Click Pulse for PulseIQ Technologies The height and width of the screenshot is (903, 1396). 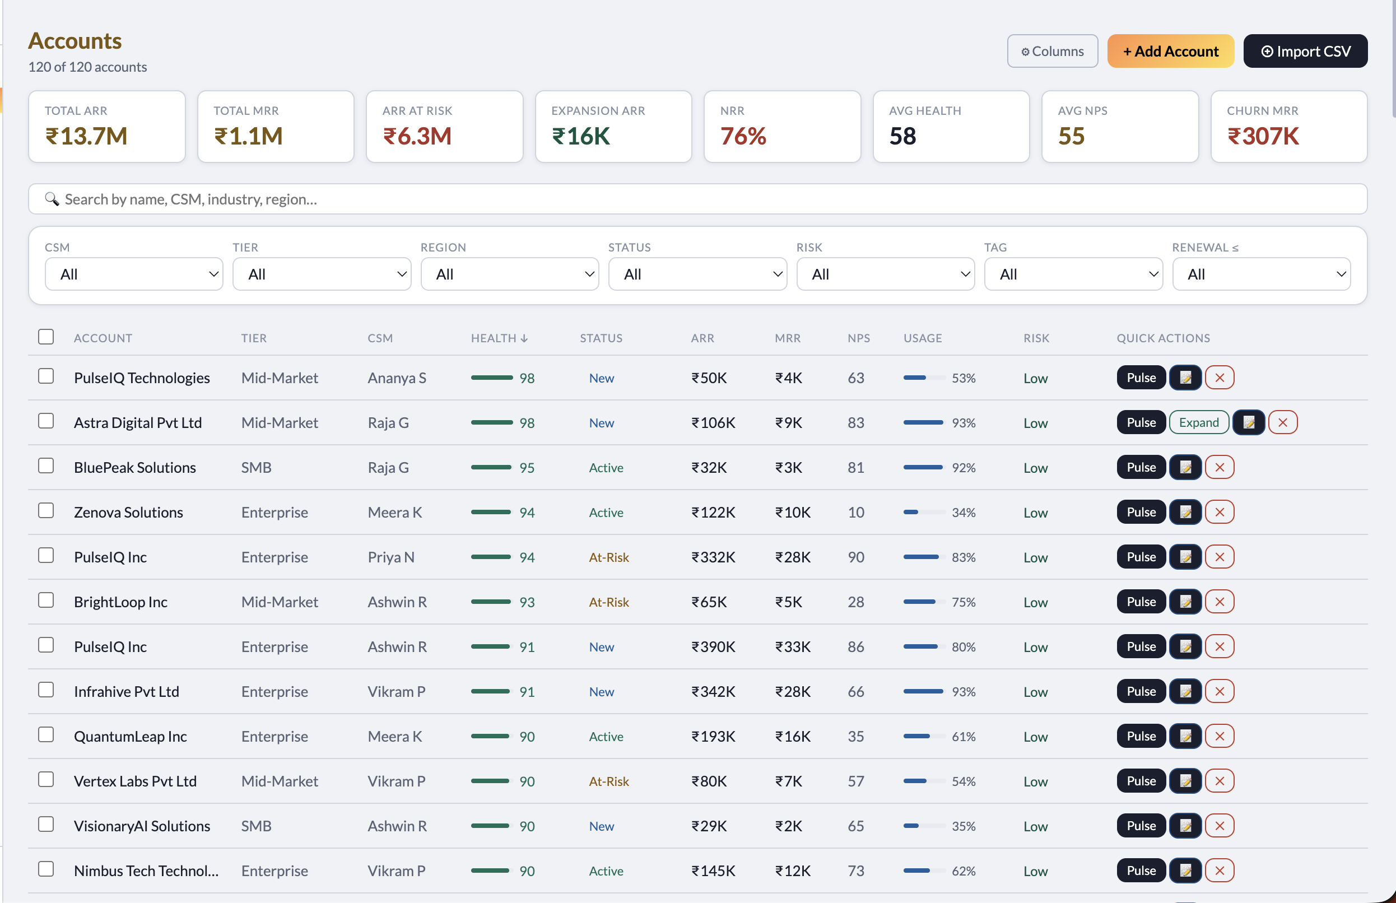[x=1141, y=378]
